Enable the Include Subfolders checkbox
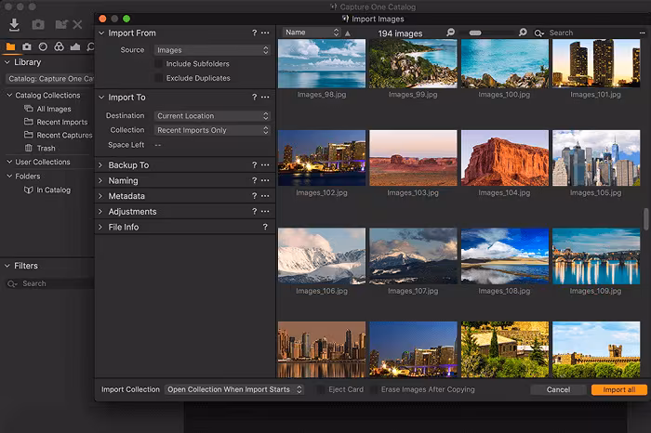Image resolution: width=651 pixels, height=433 pixels. coord(159,64)
